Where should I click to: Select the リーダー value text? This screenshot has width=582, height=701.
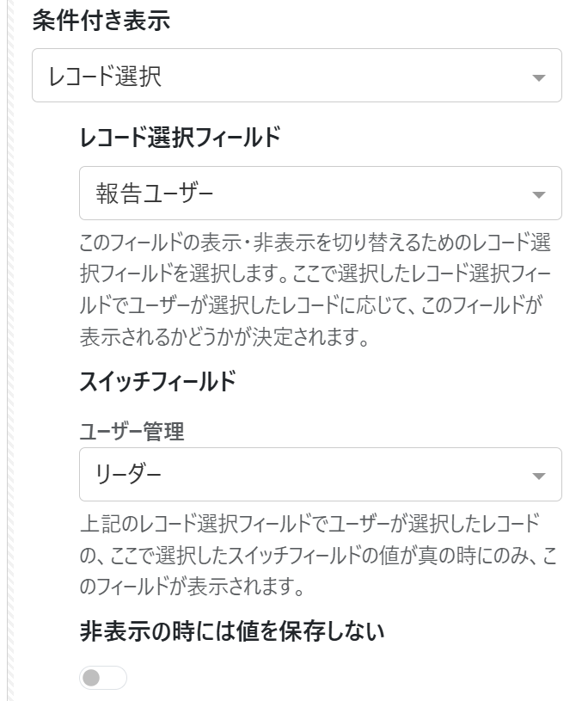pyautogui.click(x=128, y=475)
